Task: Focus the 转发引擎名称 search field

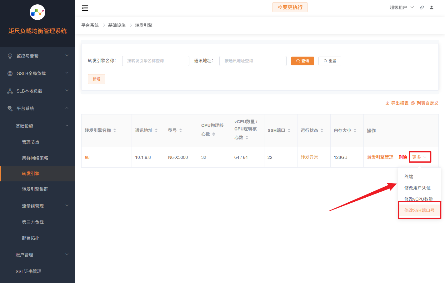Action: point(156,61)
